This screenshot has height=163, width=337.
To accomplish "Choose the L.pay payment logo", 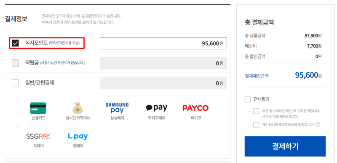I will [x=78, y=136].
